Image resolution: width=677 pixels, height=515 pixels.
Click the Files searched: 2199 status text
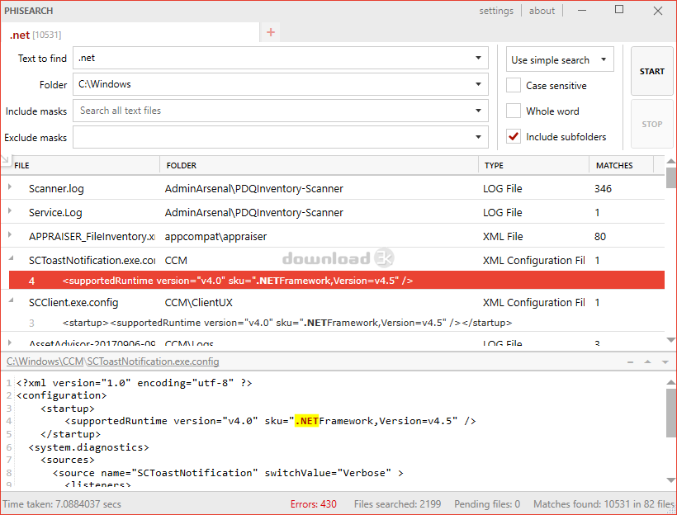coord(398,503)
